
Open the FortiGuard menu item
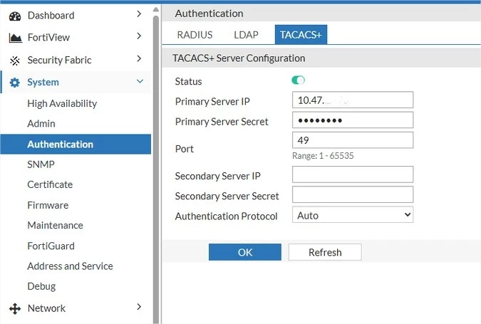[51, 246]
